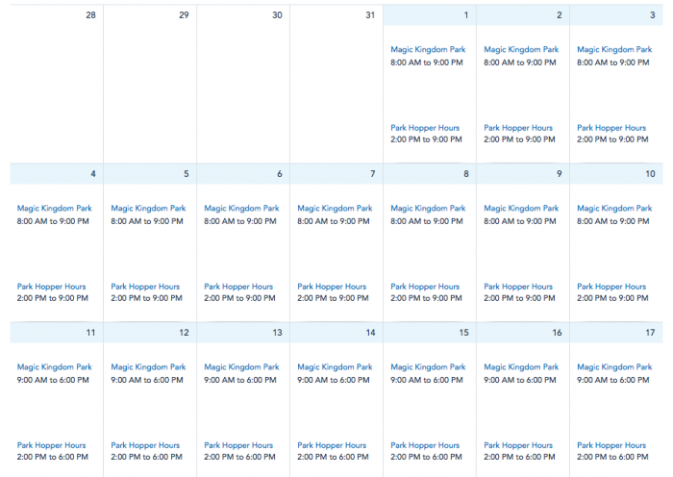Viewport: 673px width, 477px height.
Task: Open Magic Kingdom Park on day 17
Action: 614,367
